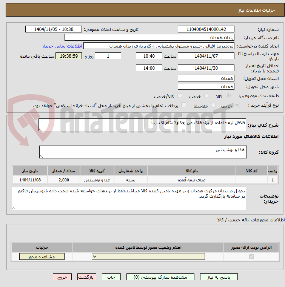Click the اطلاعات کالاهای مورد نیاز heading

[x=251, y=137]
